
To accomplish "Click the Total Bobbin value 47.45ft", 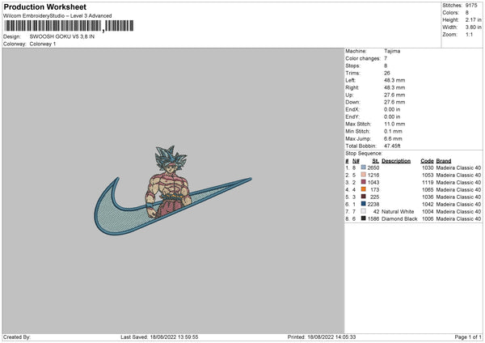I will (392, 146).
